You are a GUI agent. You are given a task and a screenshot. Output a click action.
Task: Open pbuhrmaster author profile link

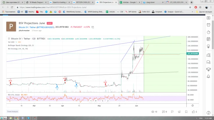pyautogui.click(x=24, y=30)
